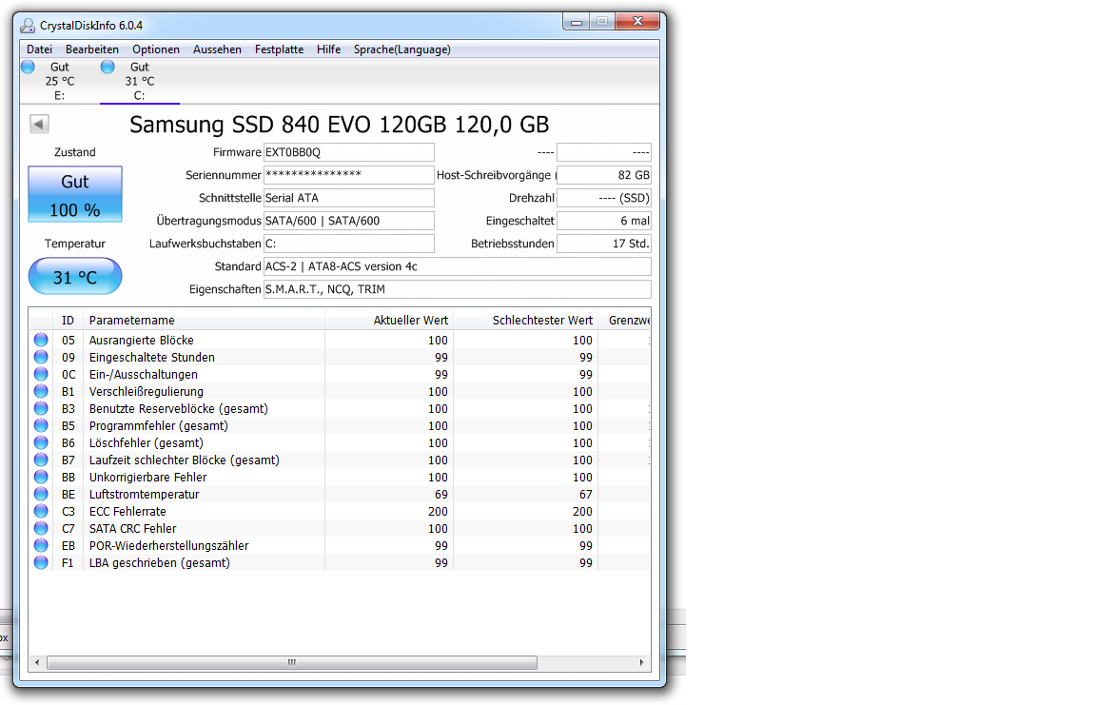Click the Firmware field EXT0BB0Q
This screenshot has height=705, width=1096.
click(x=349, y=152)
